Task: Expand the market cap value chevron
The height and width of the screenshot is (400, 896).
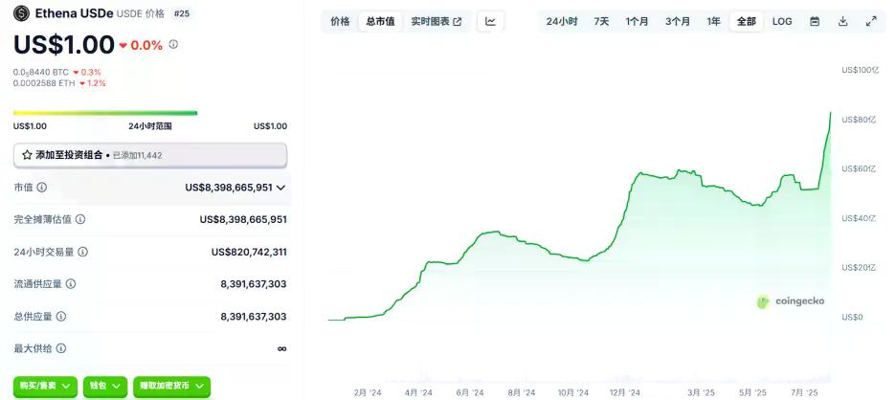Action: 280,188
